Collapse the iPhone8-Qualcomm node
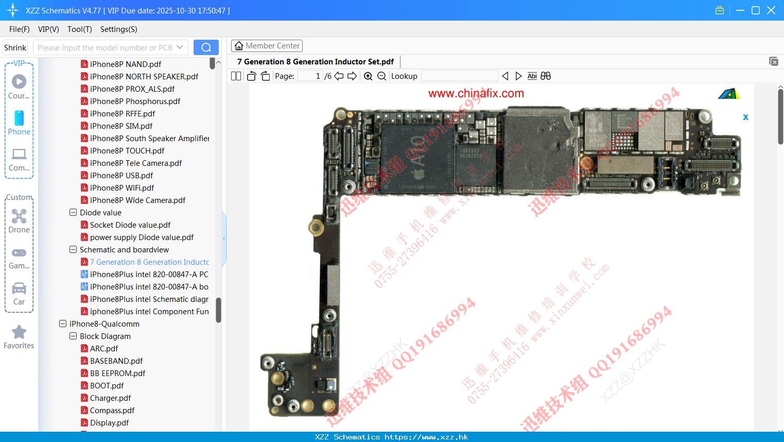The height and width of the screenshot is (442, 784). [x=63, y=324]
